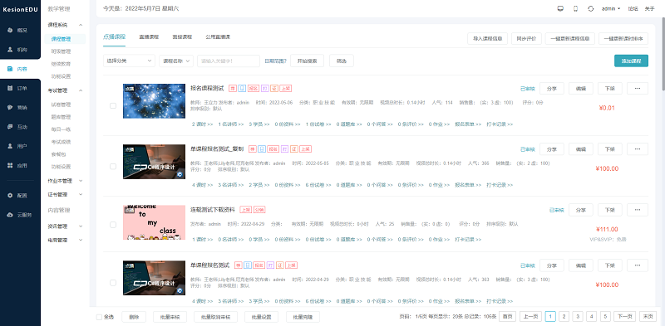Viewport: 665px width, 326px height.
Task: Open the starry-sky thumbnail of 报名课程测试
Action: tap(154, 100)
